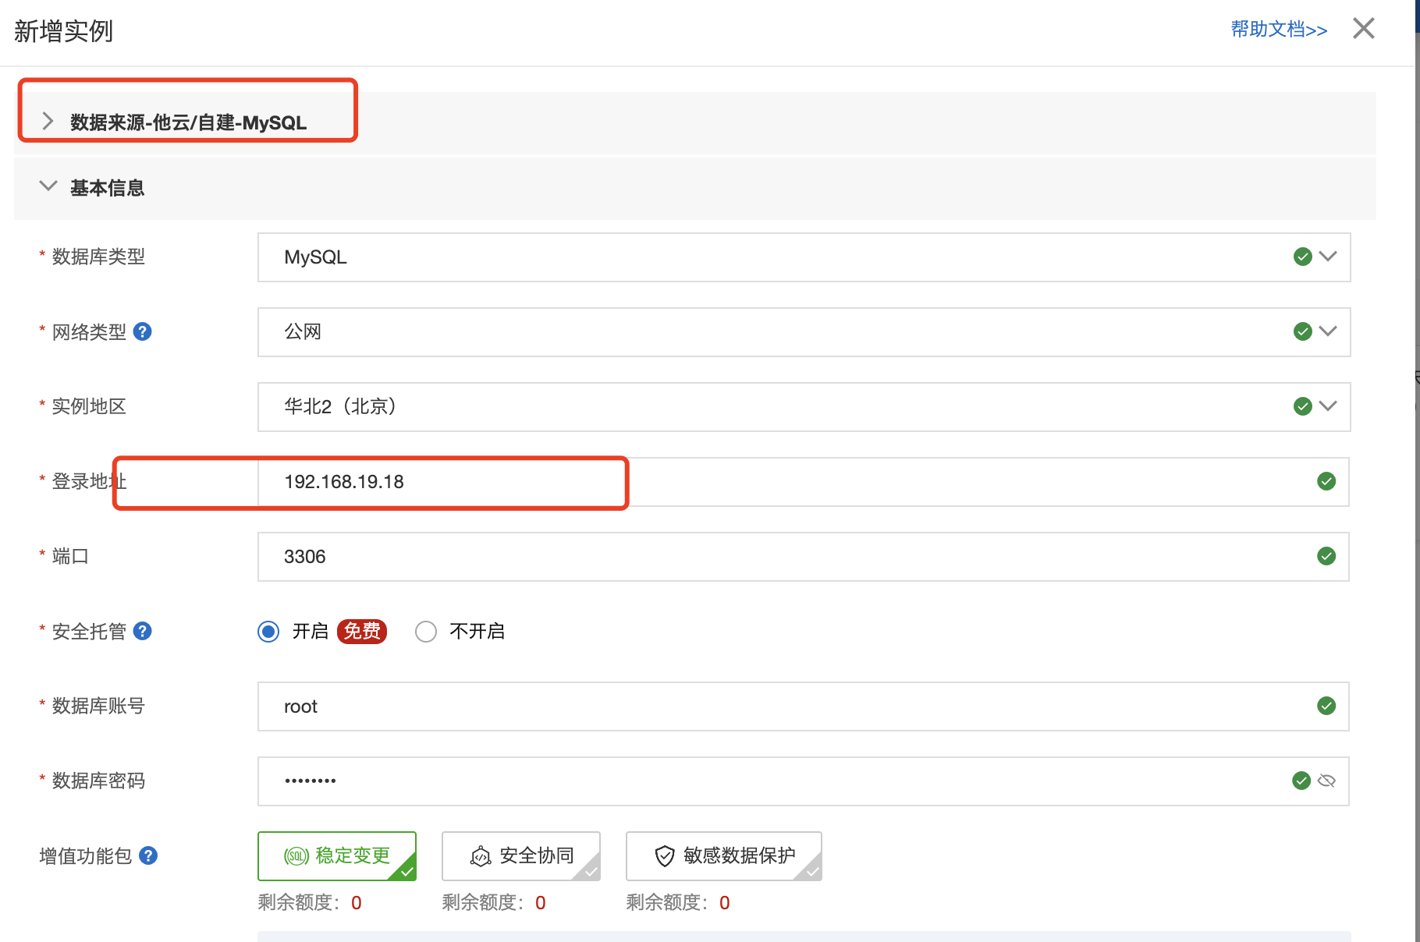The image size is (1420, 942).
Task: Click 剩余额度 under 安全协同
Action: 494,903
